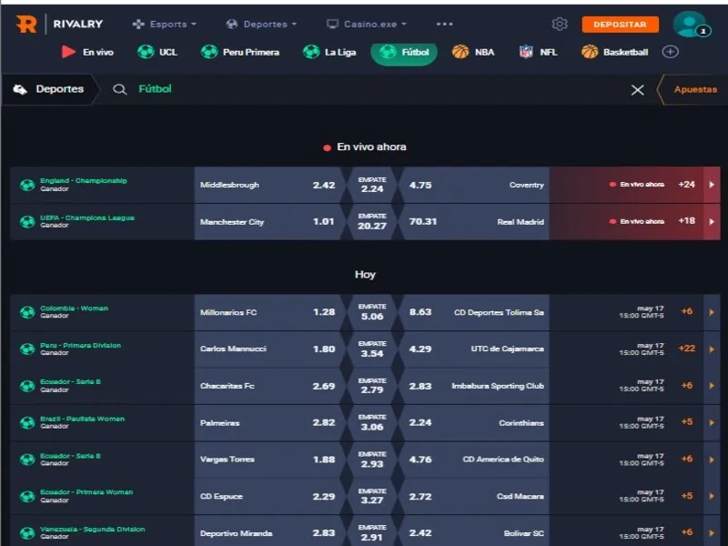
Task: Click the DEPOSITAR button
Action: point(620,25)
